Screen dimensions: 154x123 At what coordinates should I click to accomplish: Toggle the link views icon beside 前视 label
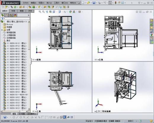33,60
